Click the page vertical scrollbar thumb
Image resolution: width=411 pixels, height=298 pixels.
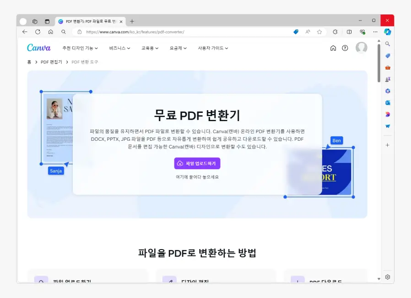(379, 62)
